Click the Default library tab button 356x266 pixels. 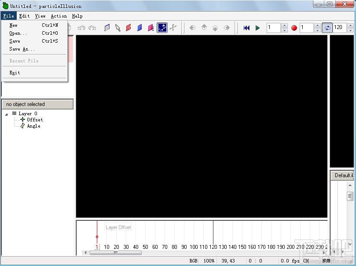click(x=342, y=175)
